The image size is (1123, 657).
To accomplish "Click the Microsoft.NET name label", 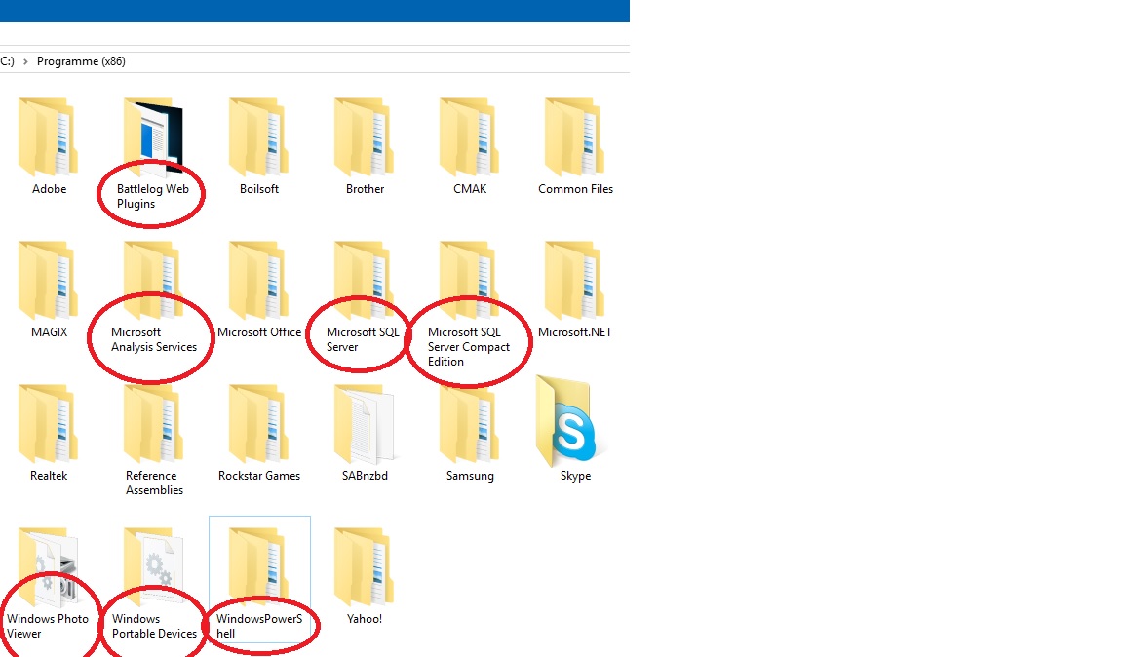I will pyautogui.click(x=574, y=332).
